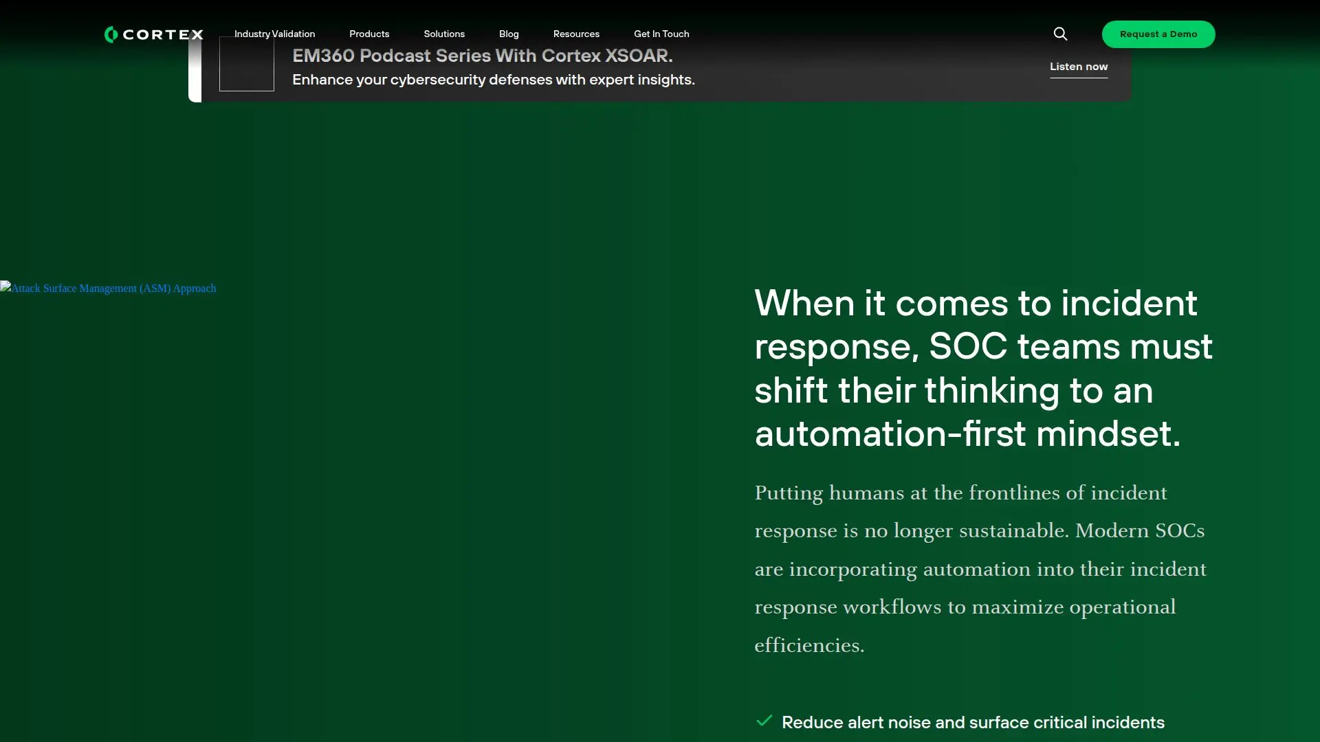Go to the Blog page
This screenshot has width=1320, height=742.
click(x=509, y=34)
